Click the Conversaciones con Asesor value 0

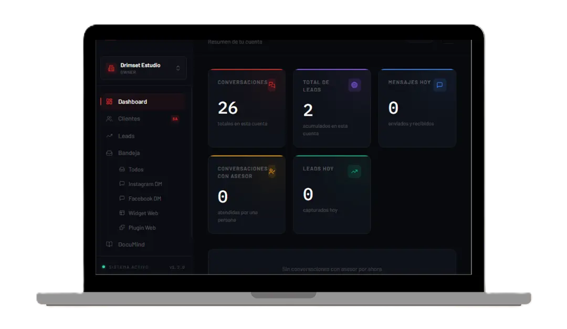pos(223,196)
